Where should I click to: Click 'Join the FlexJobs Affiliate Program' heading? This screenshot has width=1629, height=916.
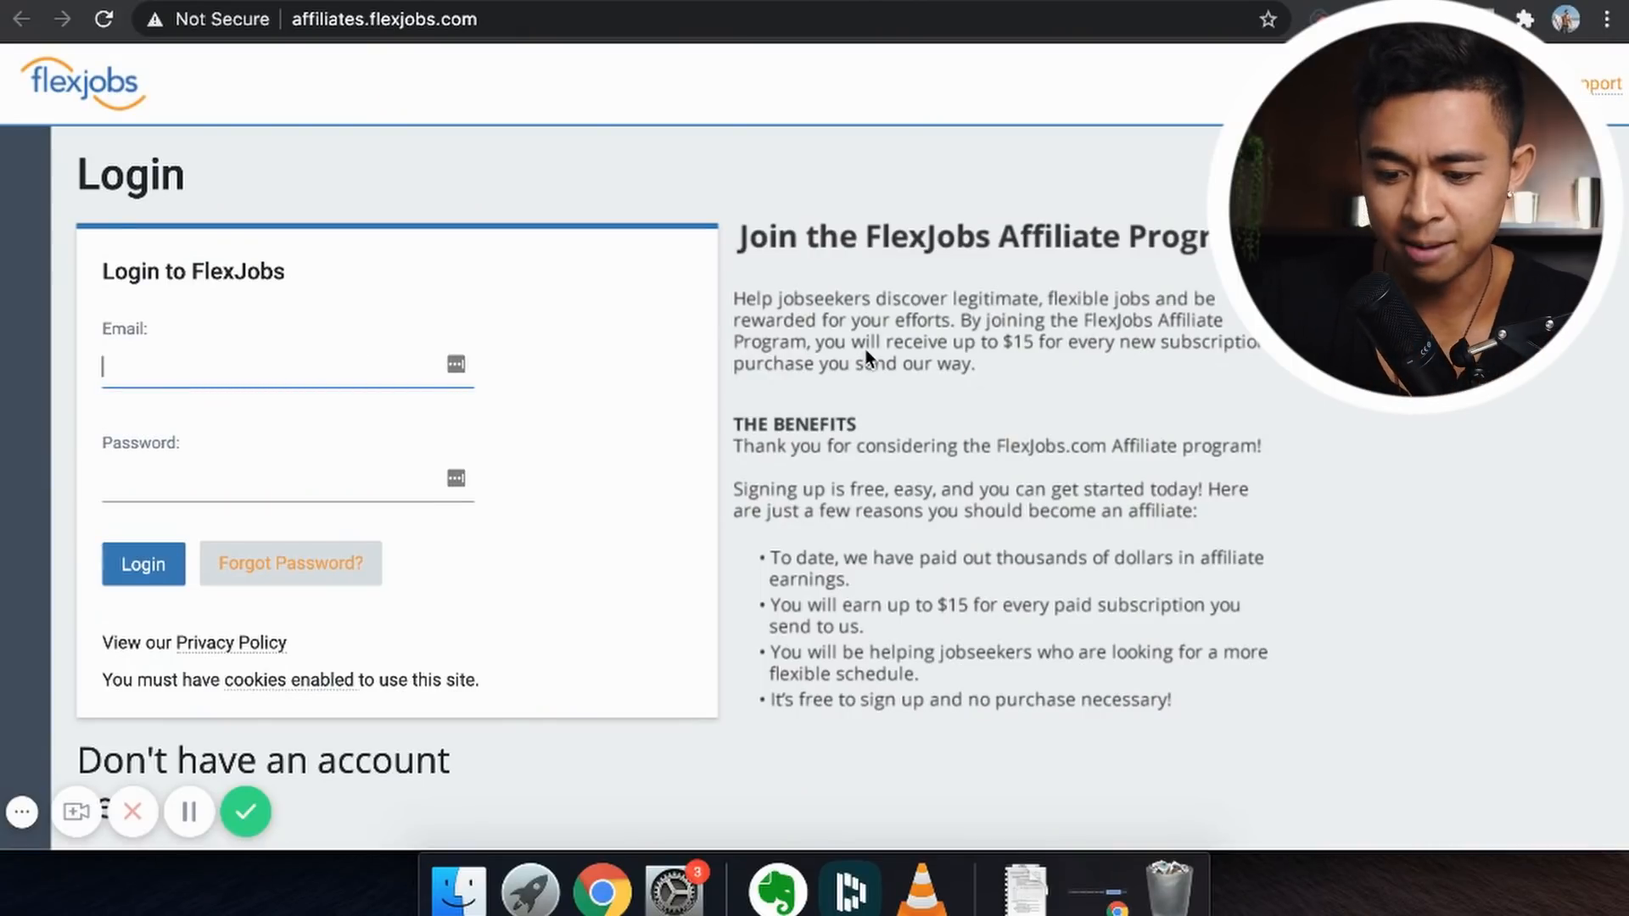pos(973,237)
